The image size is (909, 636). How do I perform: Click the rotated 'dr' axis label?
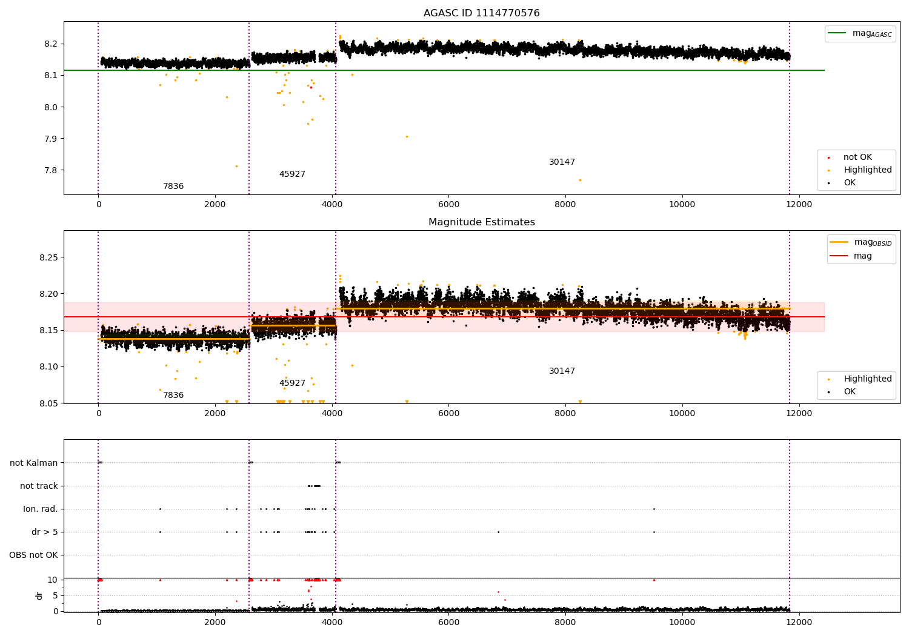(39, 595)
